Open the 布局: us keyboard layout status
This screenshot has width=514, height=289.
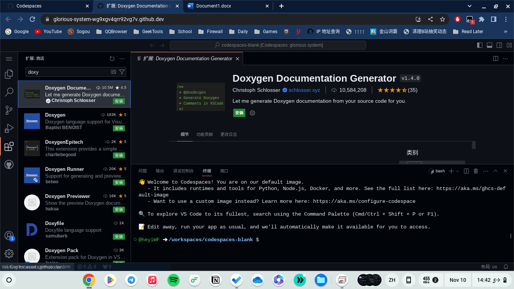tap(489, 267)
